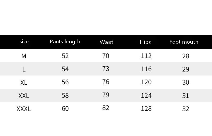
Task: Click foot mouth value 31
Action: click(x=186, y=96)
